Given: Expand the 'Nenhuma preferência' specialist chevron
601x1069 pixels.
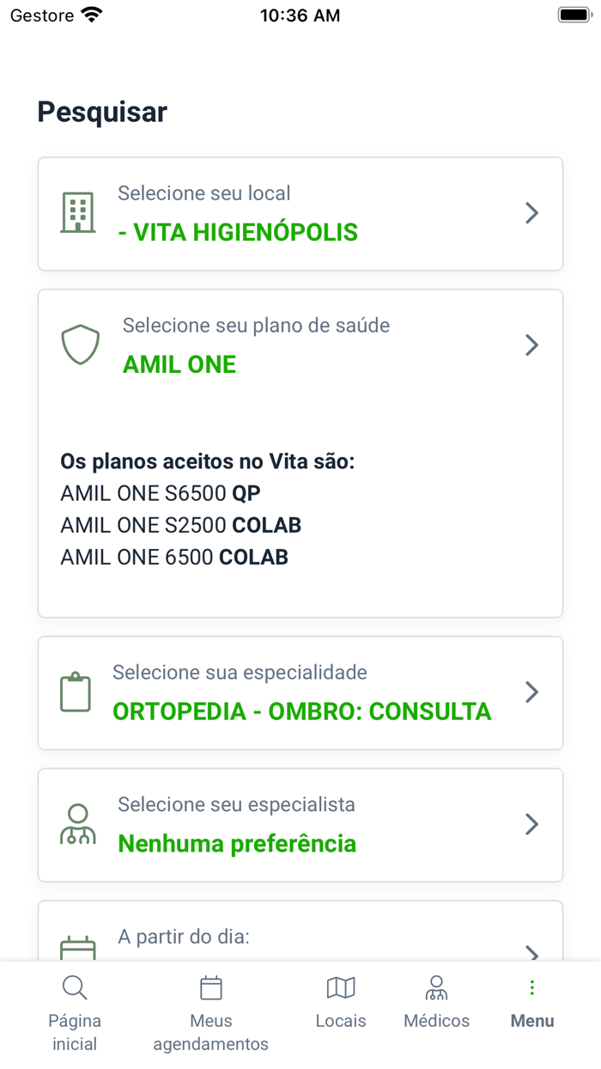Looking at the screenshot, I should (531, 823).
